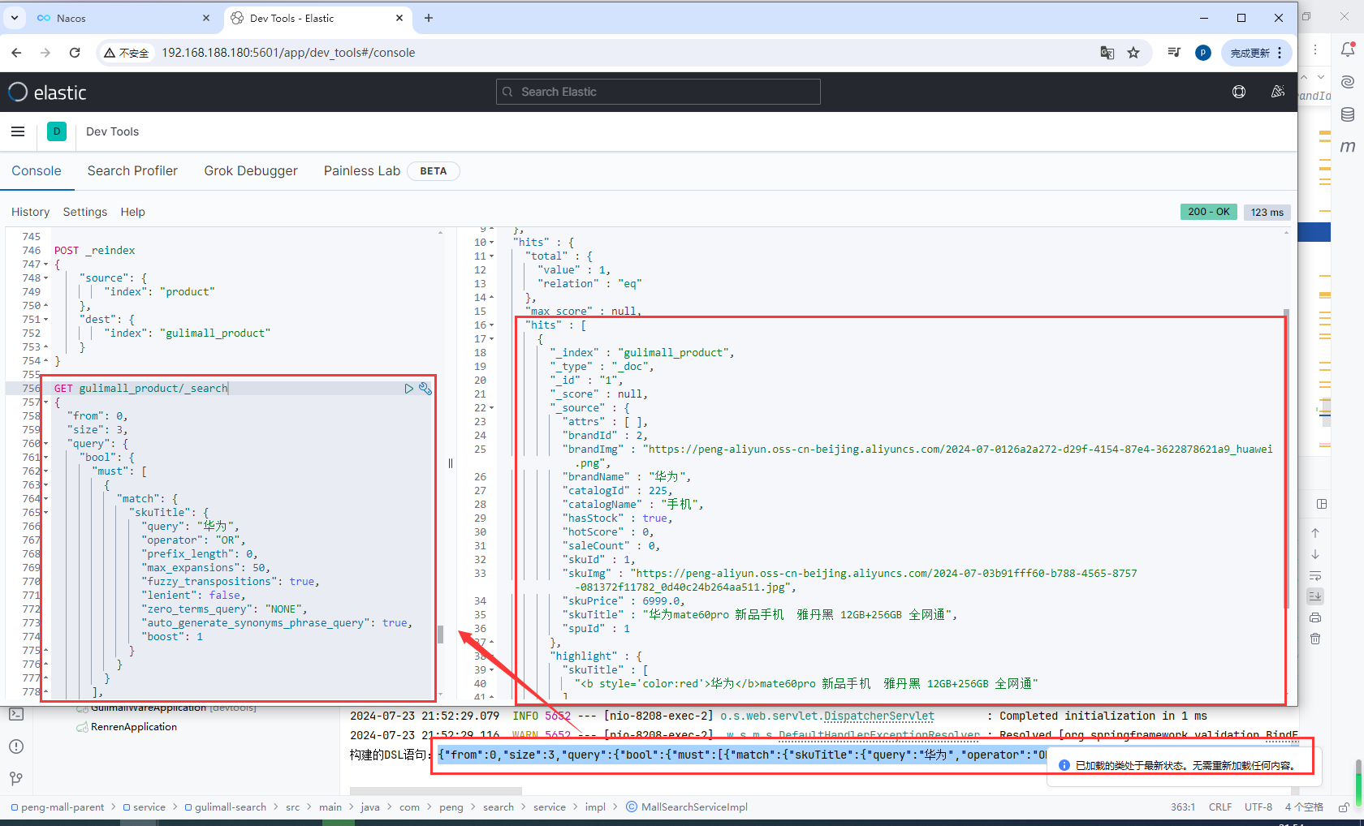Click the browser forward arrow
Viewport: 1364px width, 826px height.
[x=45, y=53]
